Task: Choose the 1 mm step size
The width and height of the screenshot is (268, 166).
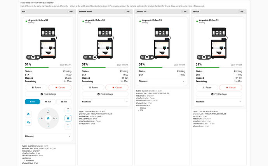Action: pos(32,102)
